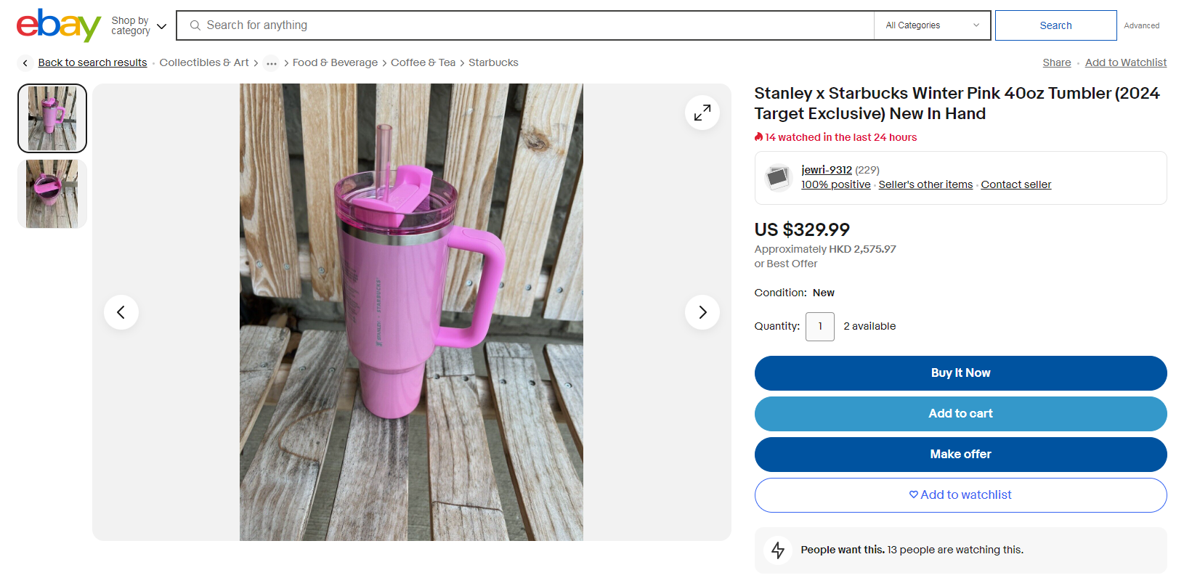The height and width of the screenshot is (578, 1192).
Task: Click the seller avatar image
Action: pyautogui.click(x=778, y=177)
